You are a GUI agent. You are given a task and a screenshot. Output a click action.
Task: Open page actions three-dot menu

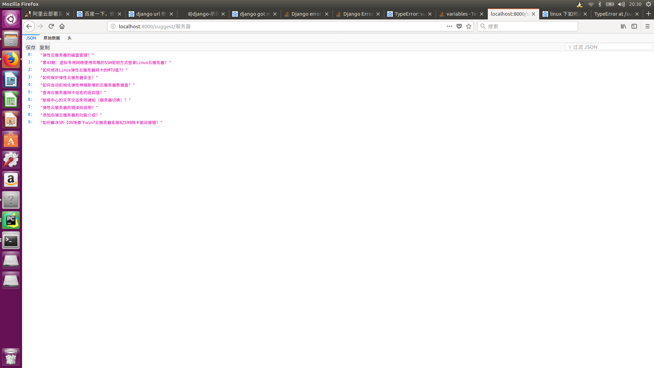tap(450, 26)
